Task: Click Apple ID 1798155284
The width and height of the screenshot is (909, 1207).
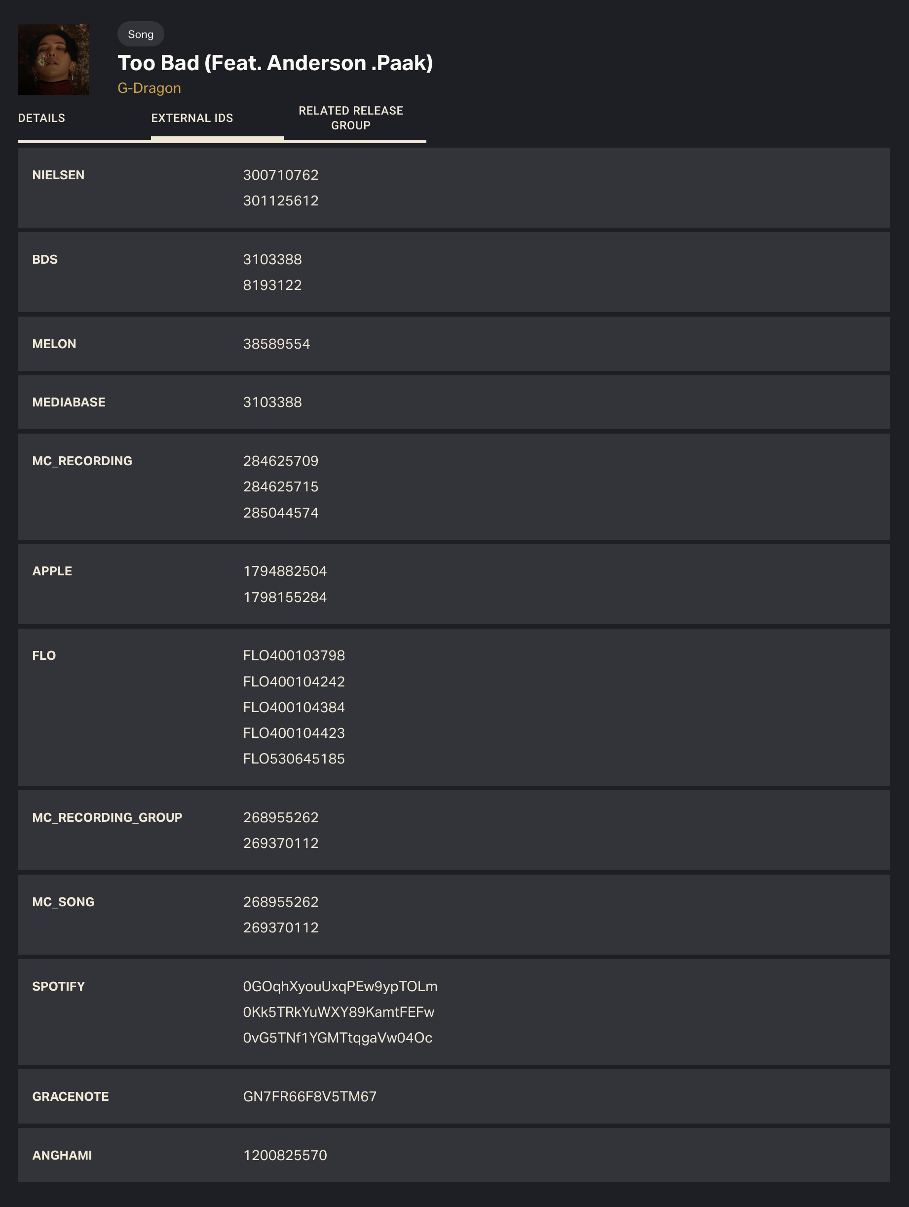Action: point(285,598)
